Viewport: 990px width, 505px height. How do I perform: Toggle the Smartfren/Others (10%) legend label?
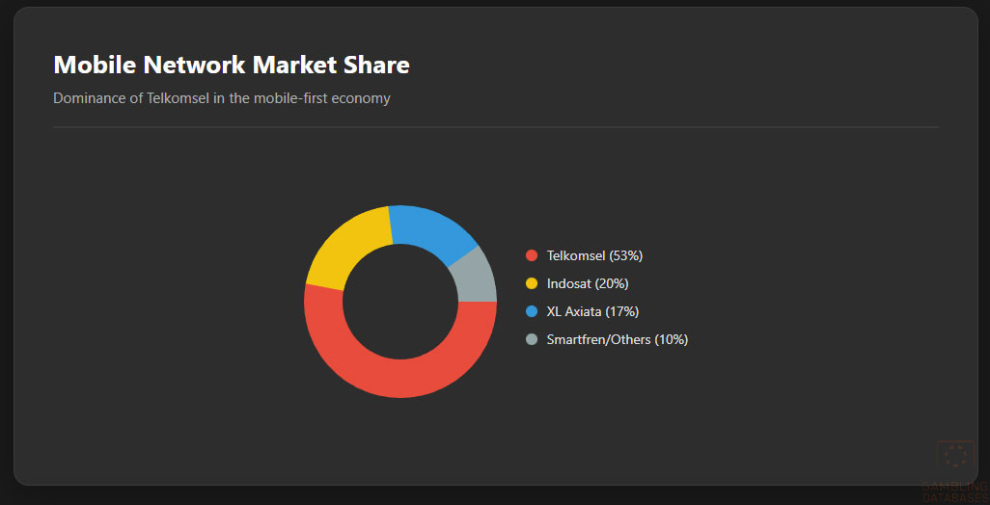618,339
